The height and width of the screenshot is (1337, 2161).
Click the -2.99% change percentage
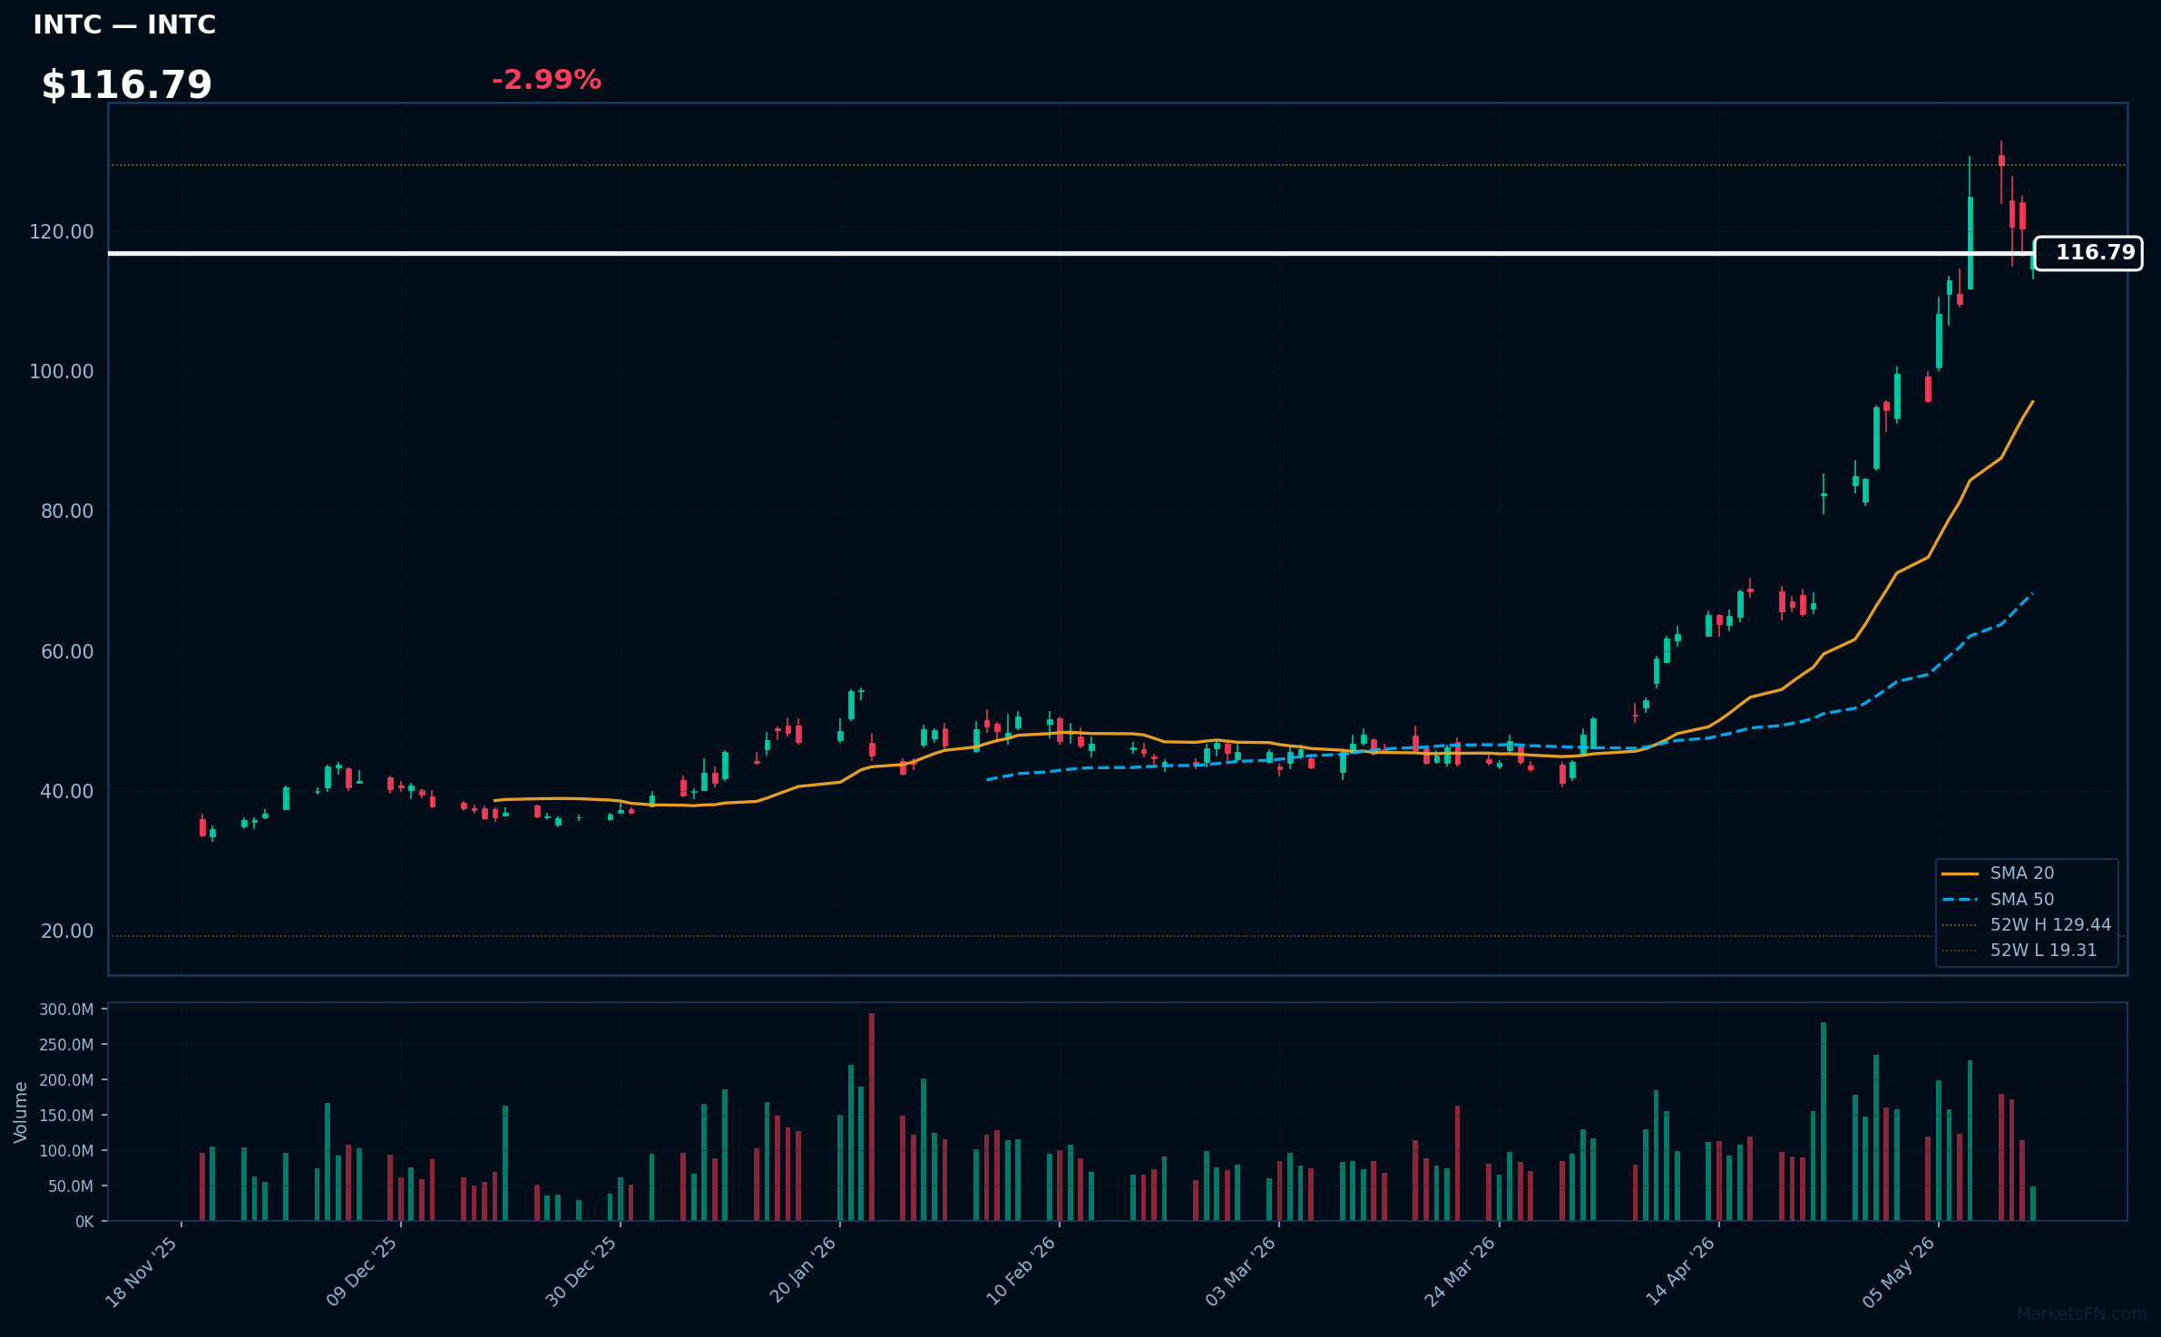pos(546,80)
